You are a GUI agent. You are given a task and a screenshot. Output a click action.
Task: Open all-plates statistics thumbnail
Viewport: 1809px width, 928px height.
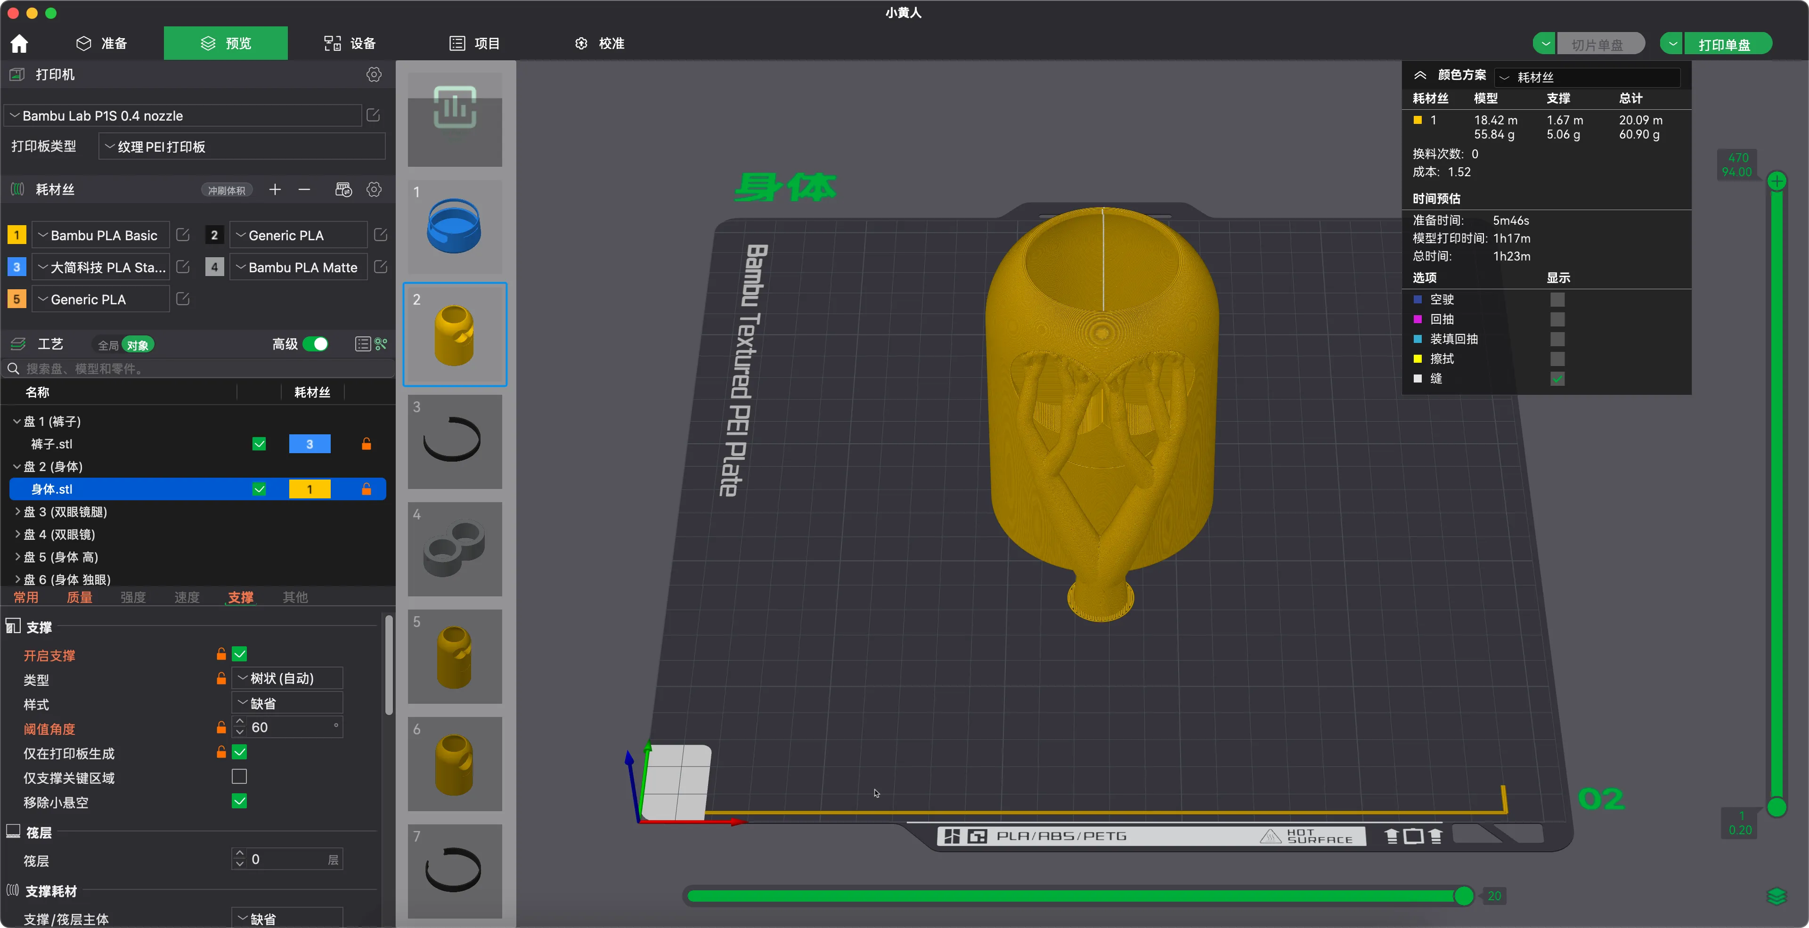455,119
